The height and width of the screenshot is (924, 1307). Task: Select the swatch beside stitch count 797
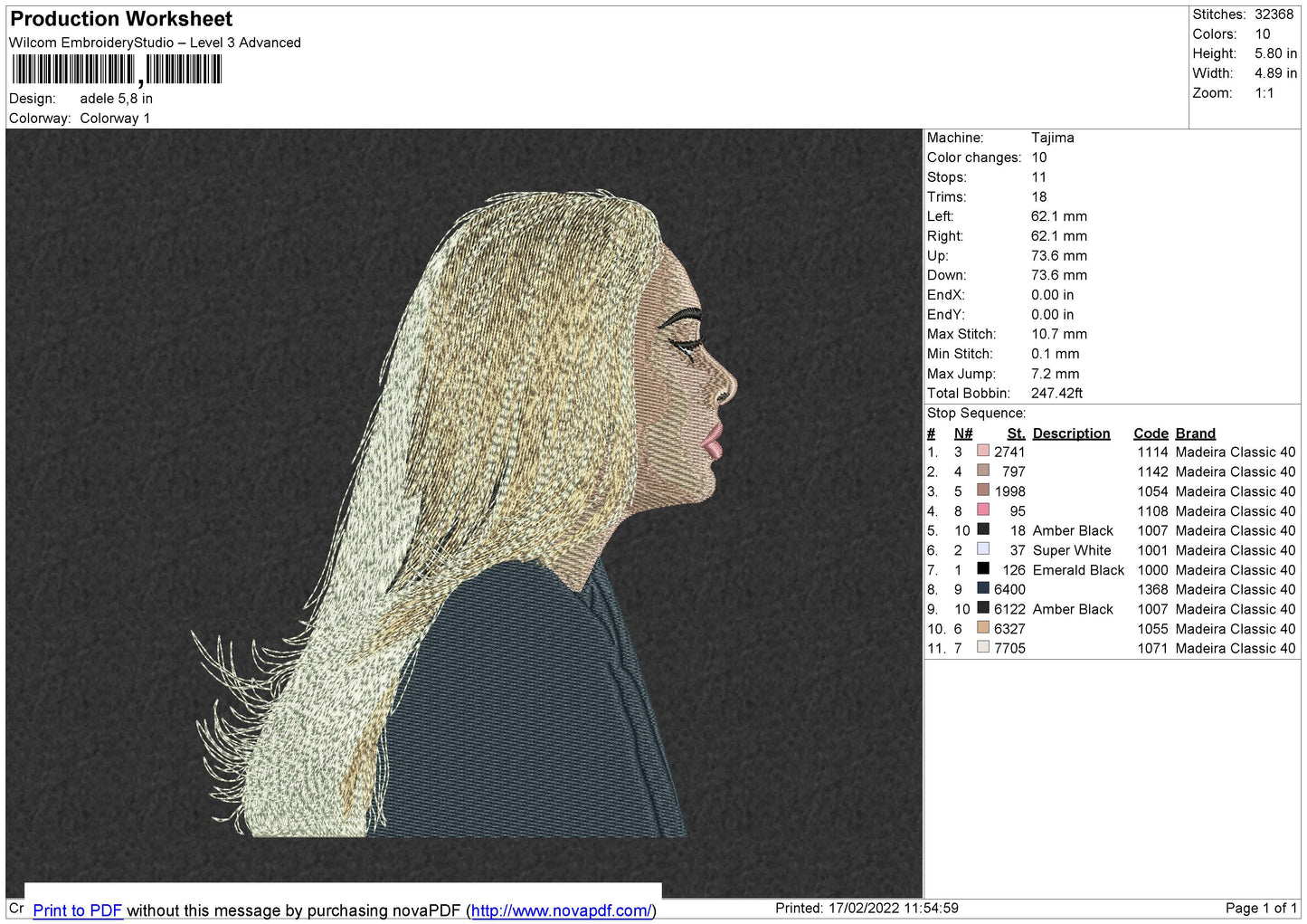[x=983, y=471]
